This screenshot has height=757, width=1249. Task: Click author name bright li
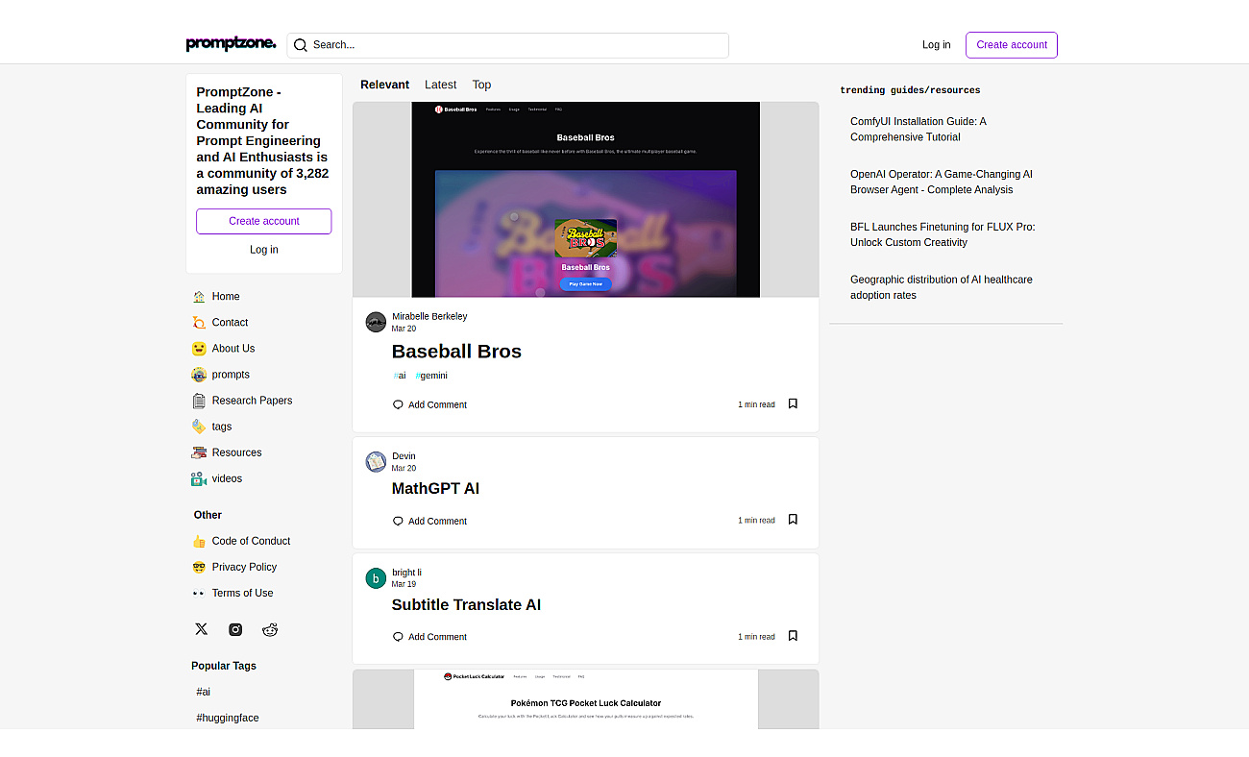[406, 573]
